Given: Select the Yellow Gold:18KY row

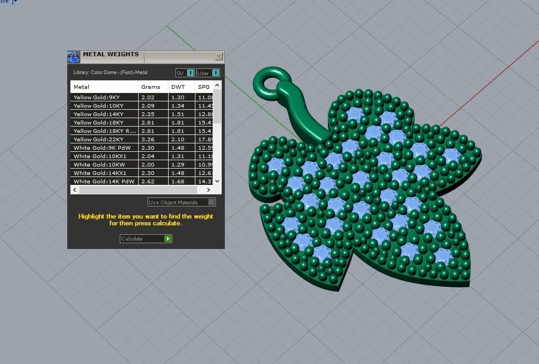Looking at the screenshot, I should [x=142, y=123].
